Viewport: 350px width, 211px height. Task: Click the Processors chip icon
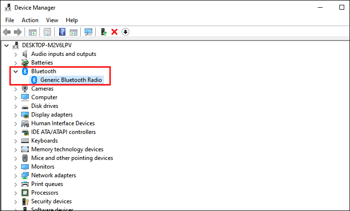point(25,193)
